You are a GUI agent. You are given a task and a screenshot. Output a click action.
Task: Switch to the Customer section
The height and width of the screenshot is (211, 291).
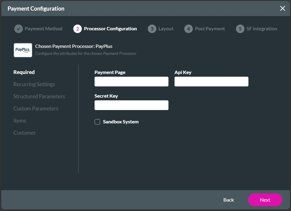25,133
